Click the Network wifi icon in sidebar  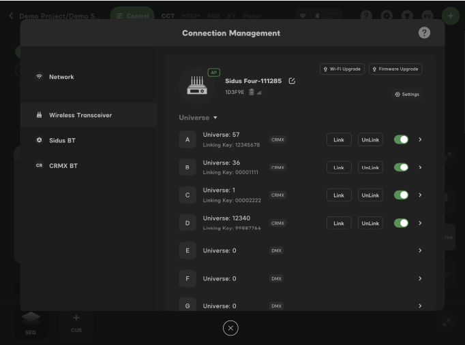click(x=39, y=77)
